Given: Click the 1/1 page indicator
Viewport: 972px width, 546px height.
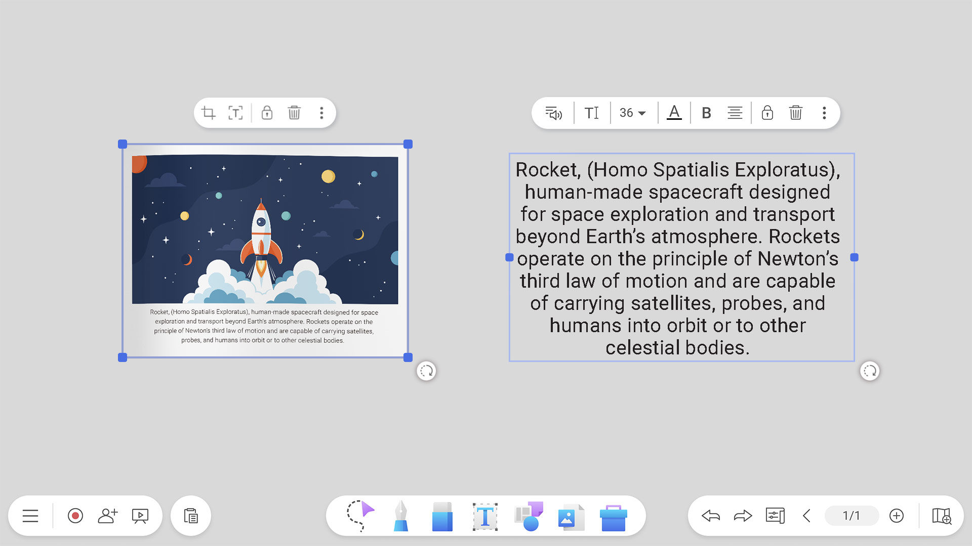Looking at the screenshot, I should click(851, 516).
